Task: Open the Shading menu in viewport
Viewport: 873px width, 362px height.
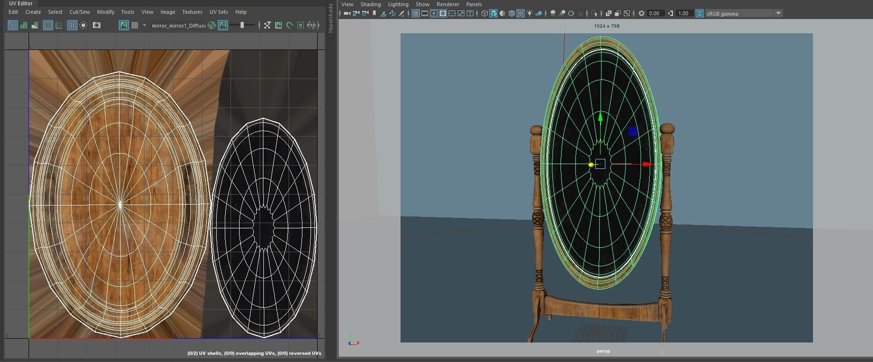Action: 371,4
